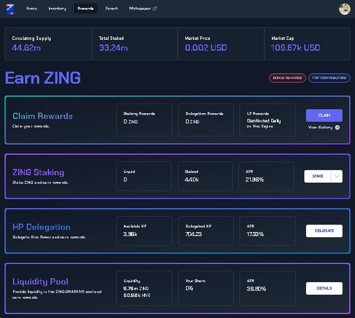
Task: Click the Market Cap 109.67k USD value
Action: [x=295, y=48]
